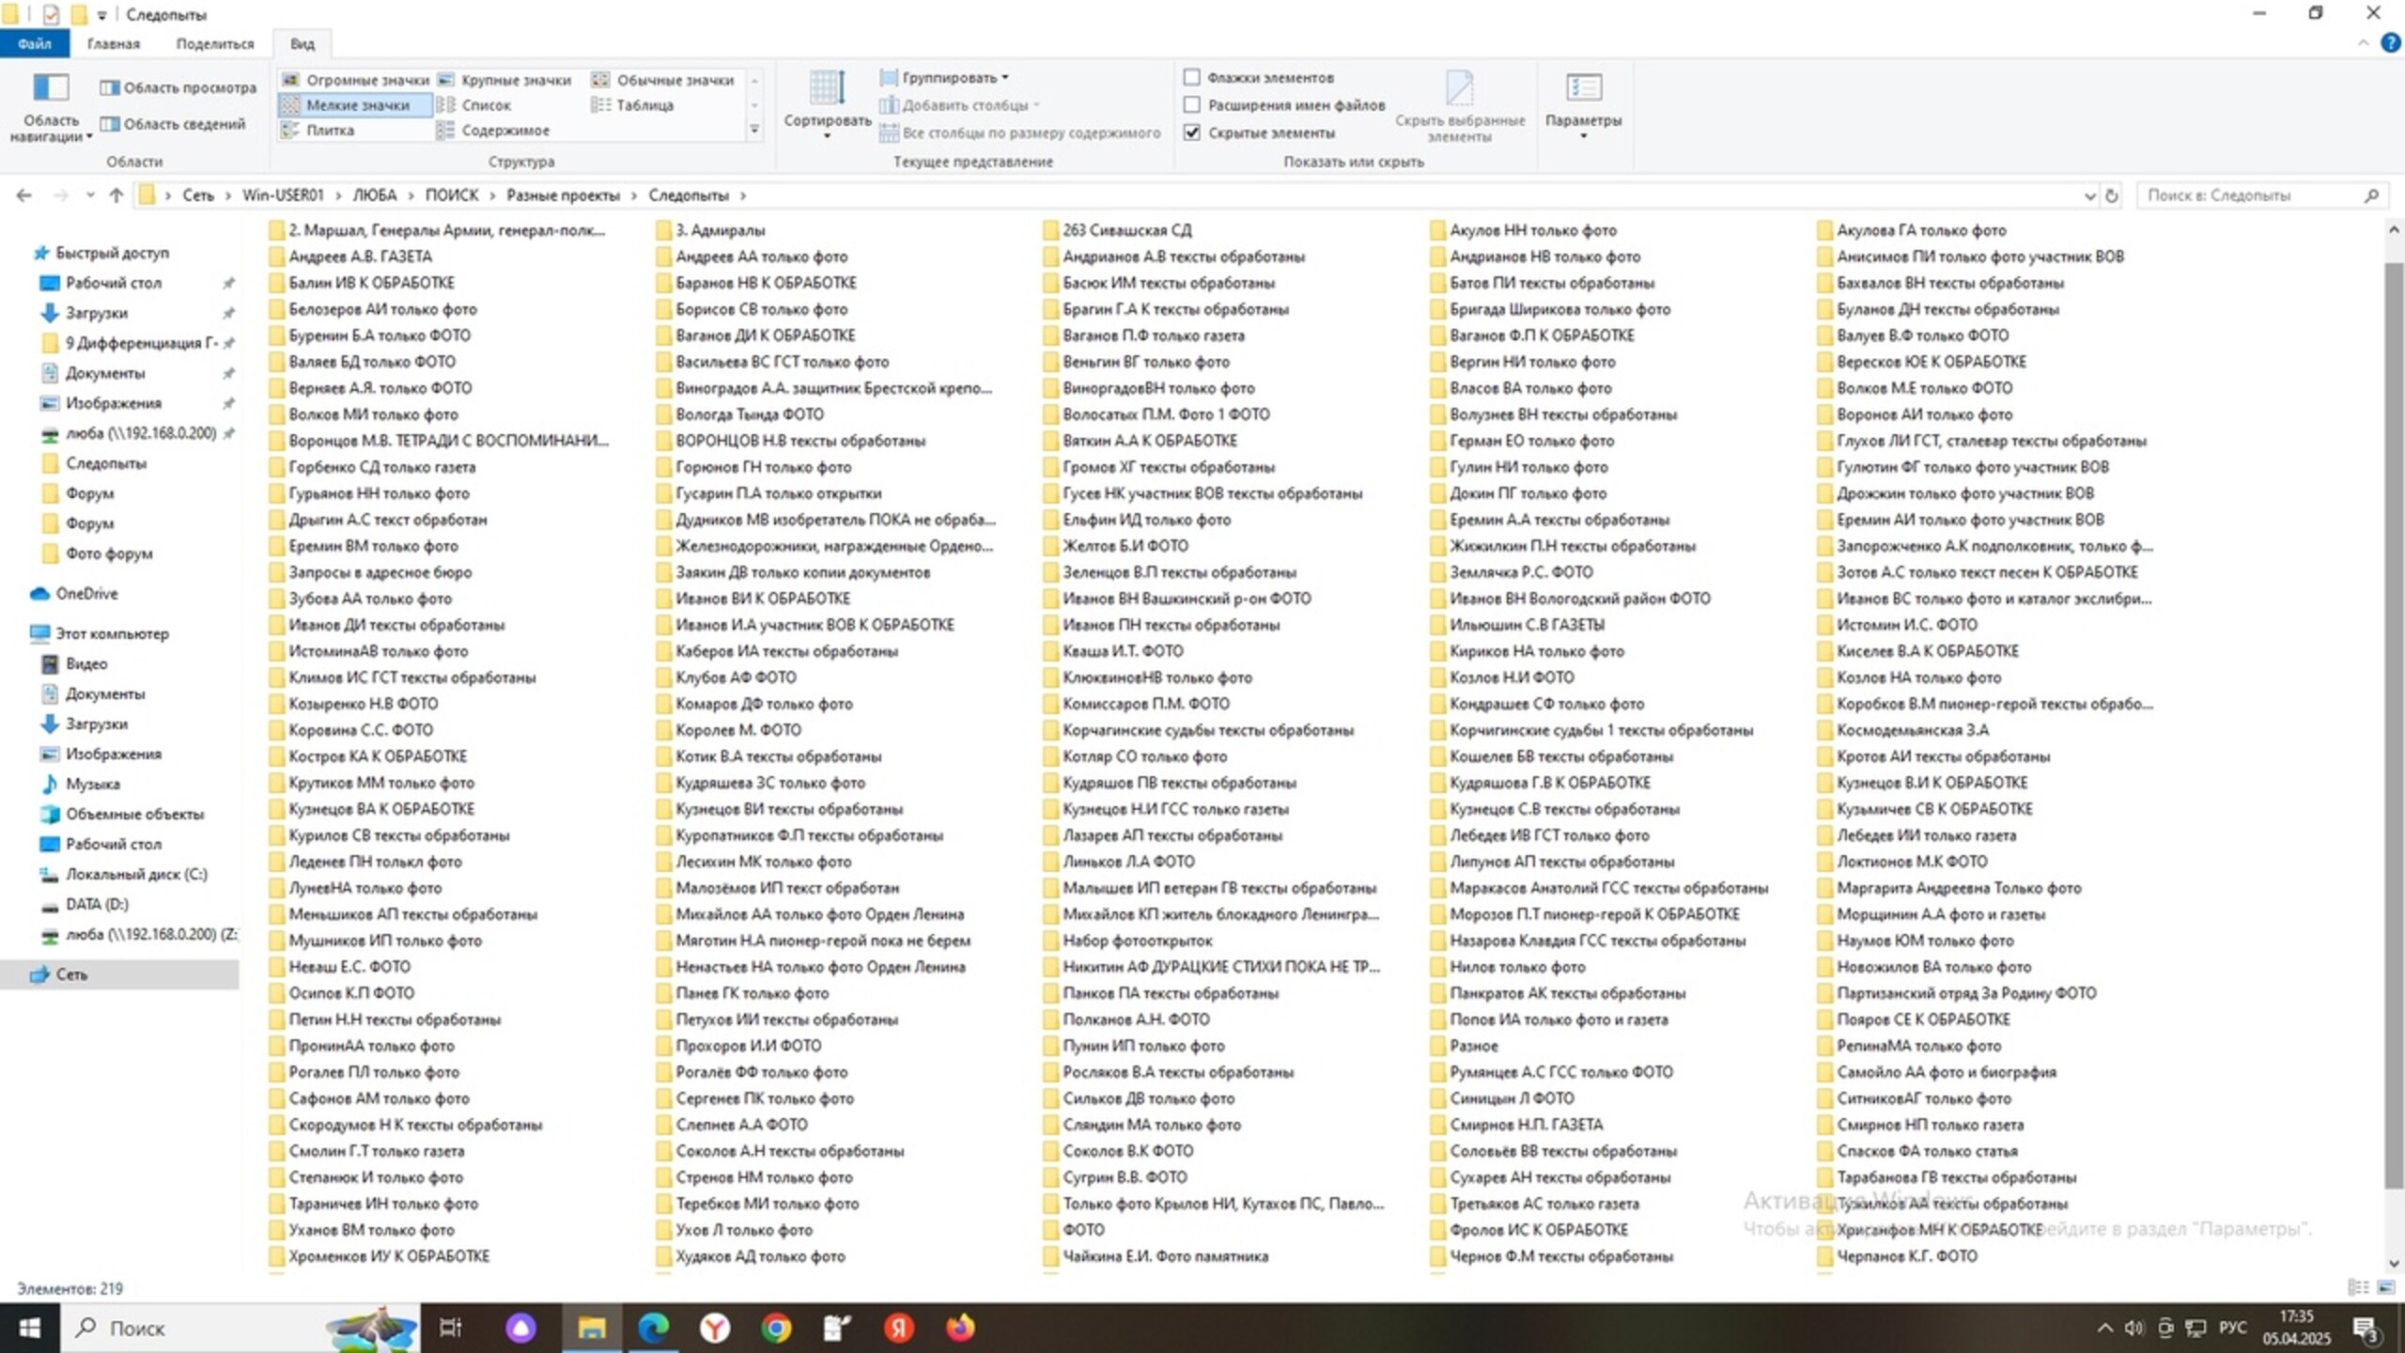2405x1353 pixels.
Task: Switch to large thumbnails view icon in status bar
Action: (x=2386, y=1287)
